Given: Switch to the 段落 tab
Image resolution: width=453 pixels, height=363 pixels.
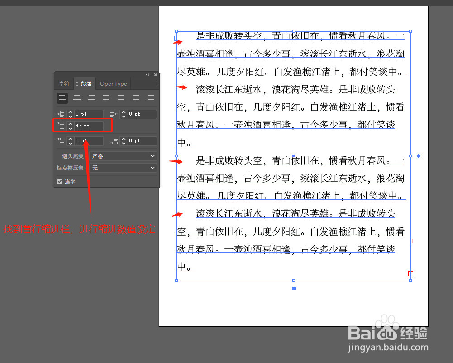Looking at the screenshot, I should coord(86,84).
